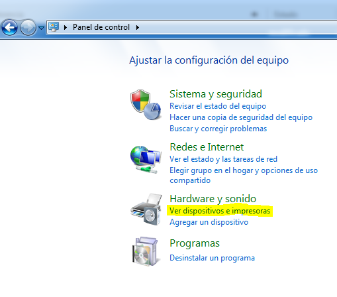Expand the arrow before Panel de control

point(66,27)
